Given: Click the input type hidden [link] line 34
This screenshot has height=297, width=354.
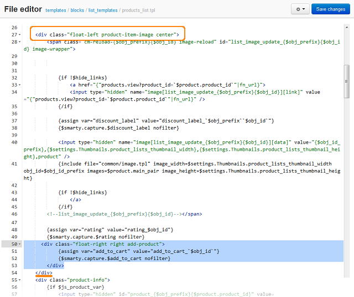Looking at the screenshot, I should tap(172, 96).
